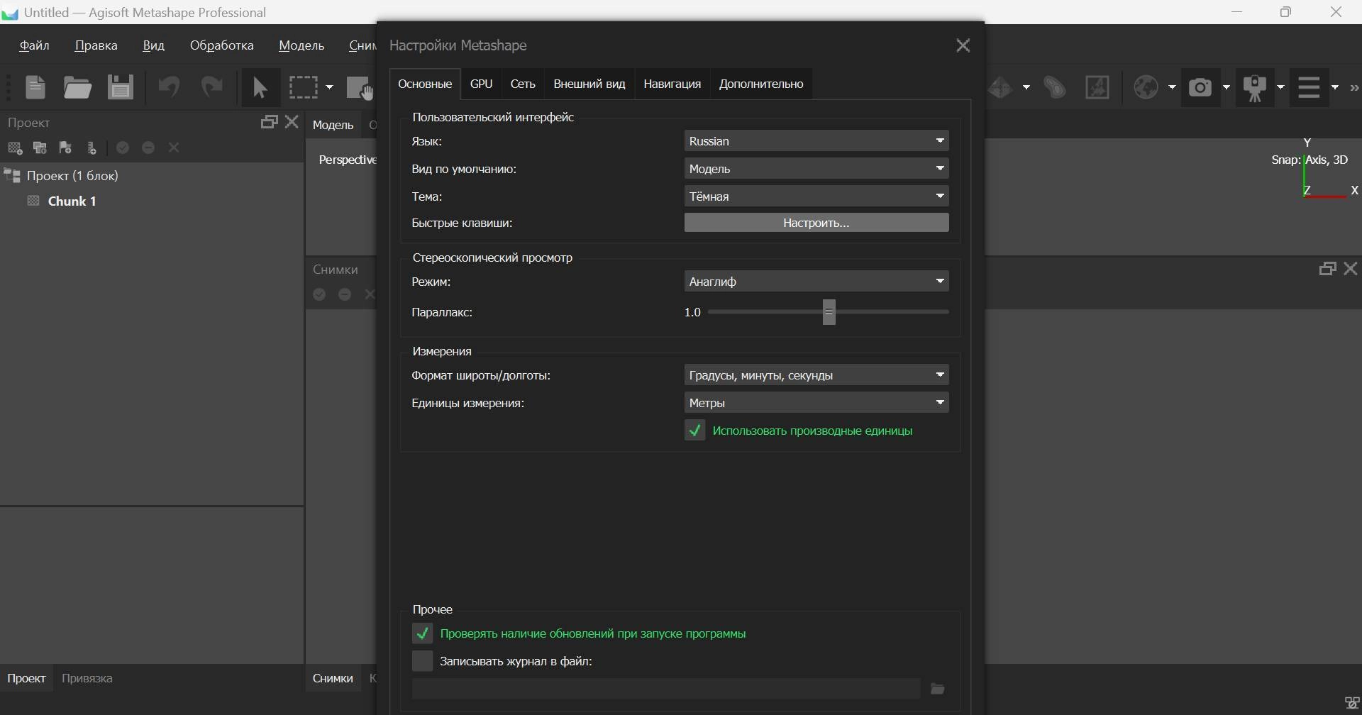Image resolution: width=1362 pixels, height=715 pixels.
Task: Switch to Привязка bottom panel tab
Action: [x=87, y=678]
